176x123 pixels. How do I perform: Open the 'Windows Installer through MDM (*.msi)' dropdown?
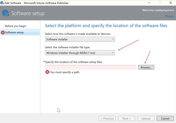point(80,53)
